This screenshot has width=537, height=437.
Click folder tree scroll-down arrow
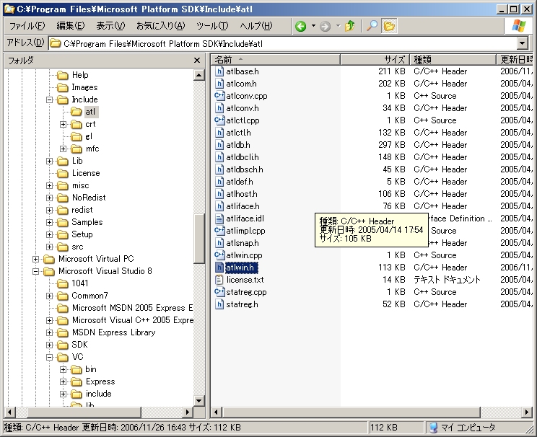click(x=199, y=400)
